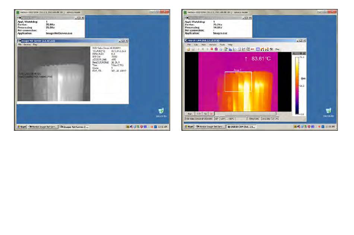Click the Man. button below the thermal image

190,114
